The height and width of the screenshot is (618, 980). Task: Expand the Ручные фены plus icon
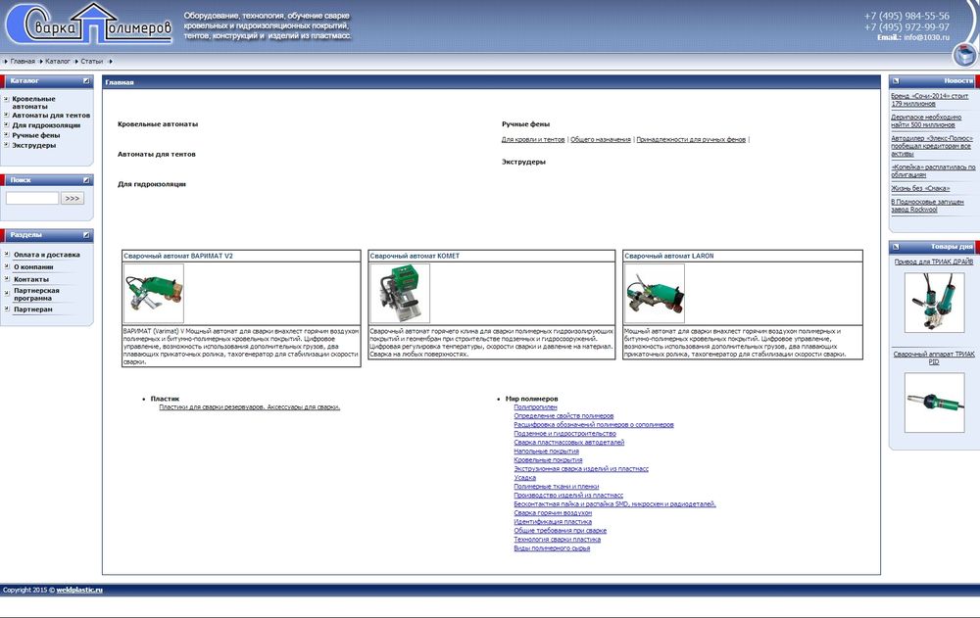click(6, 135)
